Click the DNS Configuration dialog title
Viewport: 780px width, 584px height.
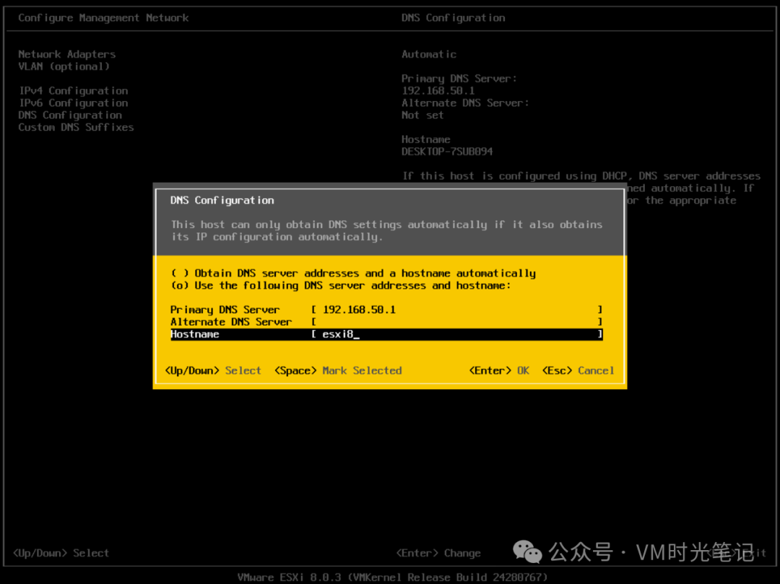coord(222,200)
